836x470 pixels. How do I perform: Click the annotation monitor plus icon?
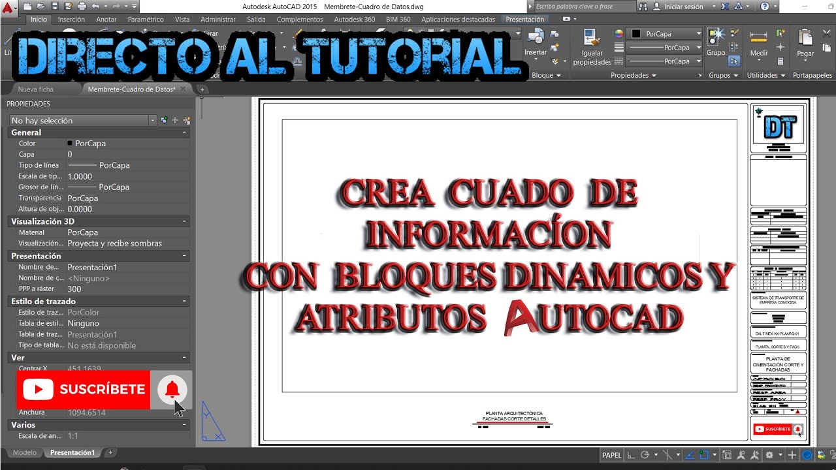(x=793, y=455)
